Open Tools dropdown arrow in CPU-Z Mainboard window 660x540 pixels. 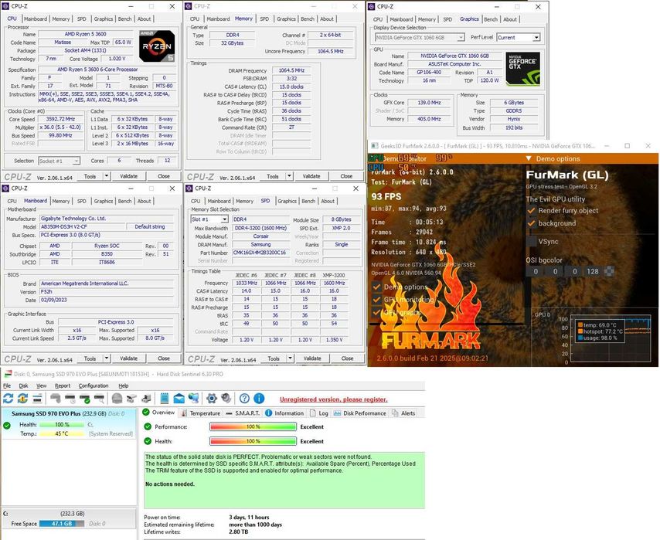[107, 358]
